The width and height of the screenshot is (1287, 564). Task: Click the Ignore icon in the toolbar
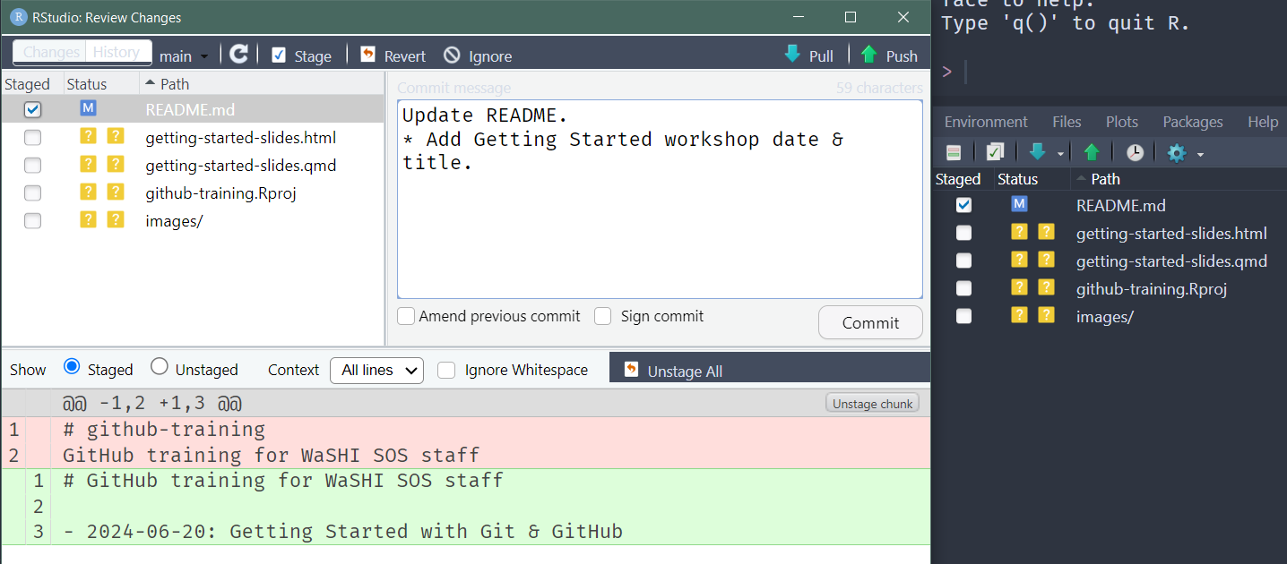pos(452,56)
